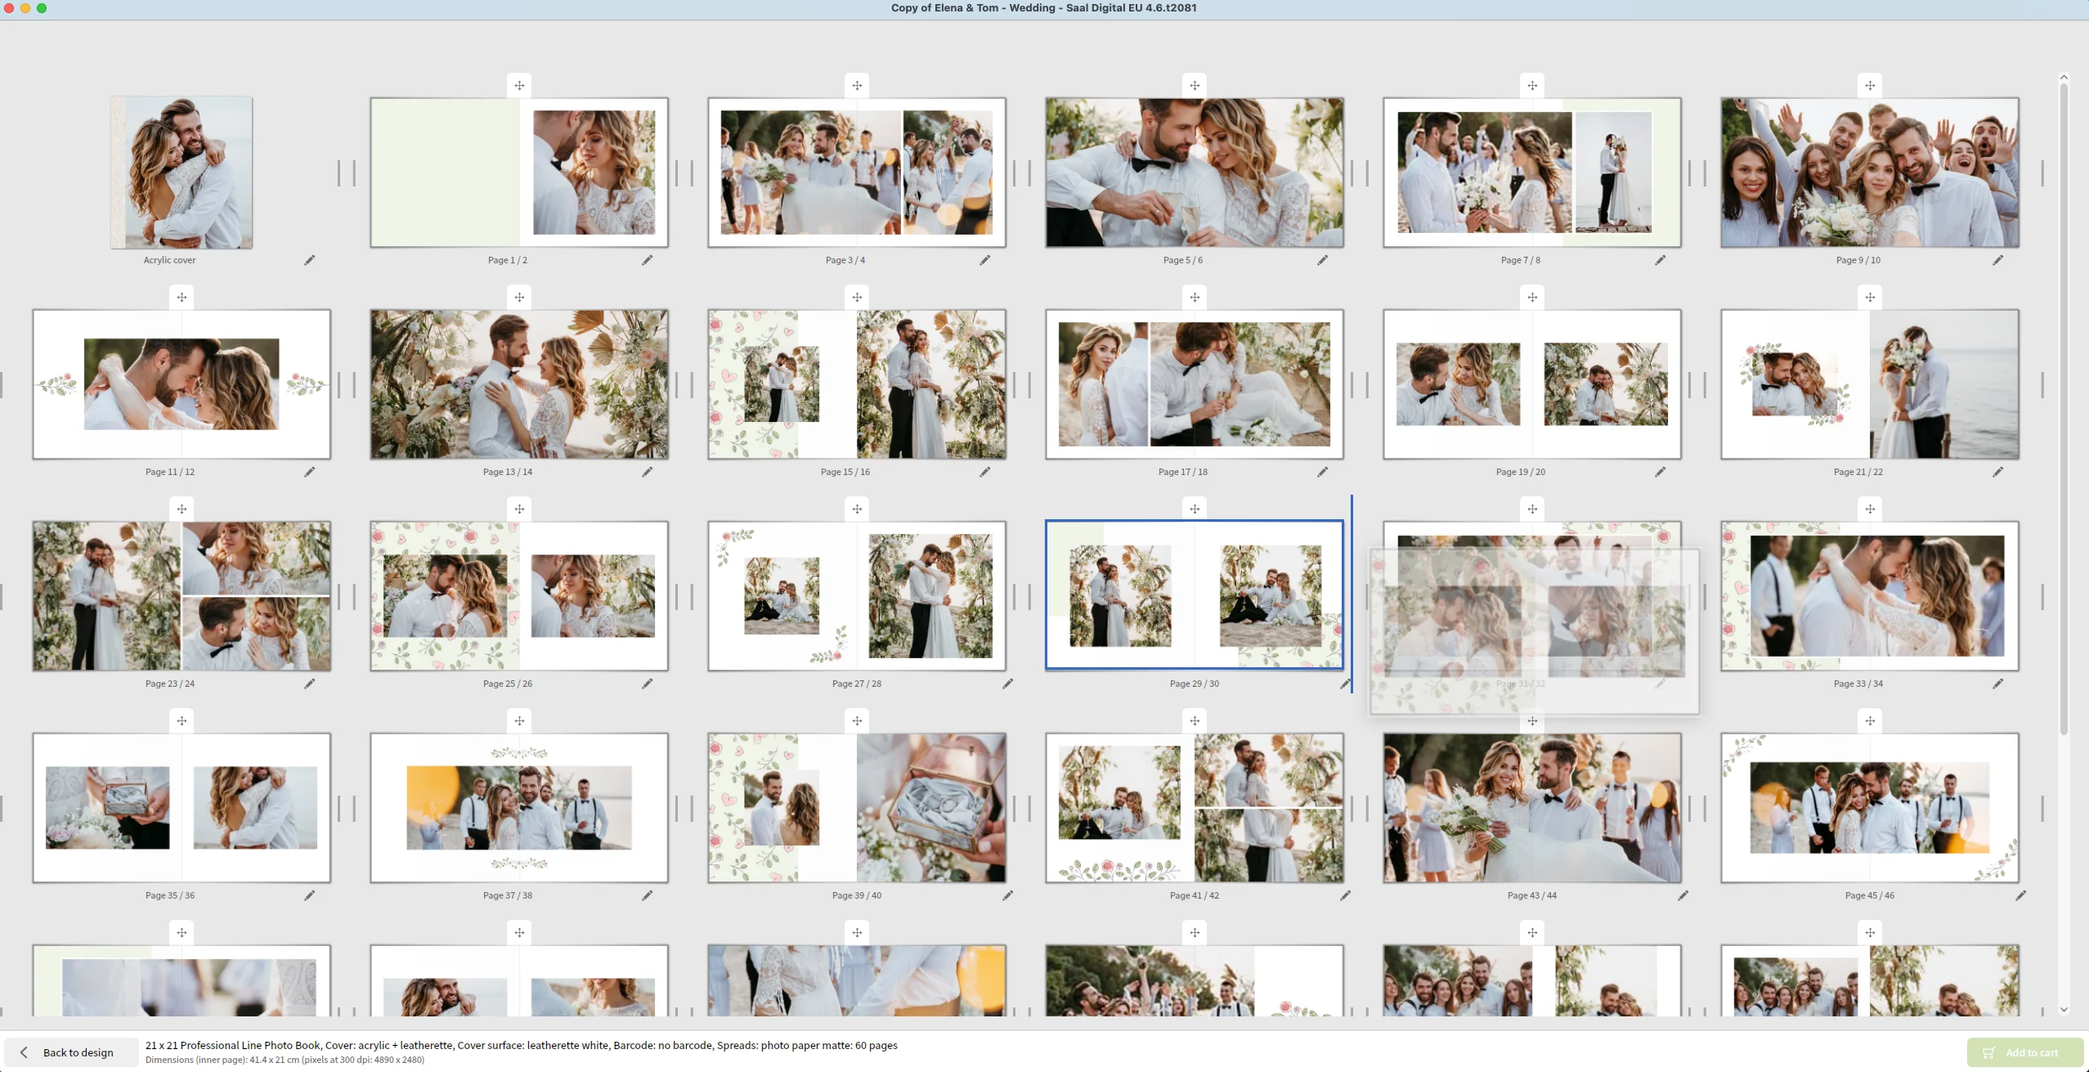The width and height of the screenshot is (2089, 1072).
Task: Click the move handle above Page 37 / 38
Action: pos(519,721)
